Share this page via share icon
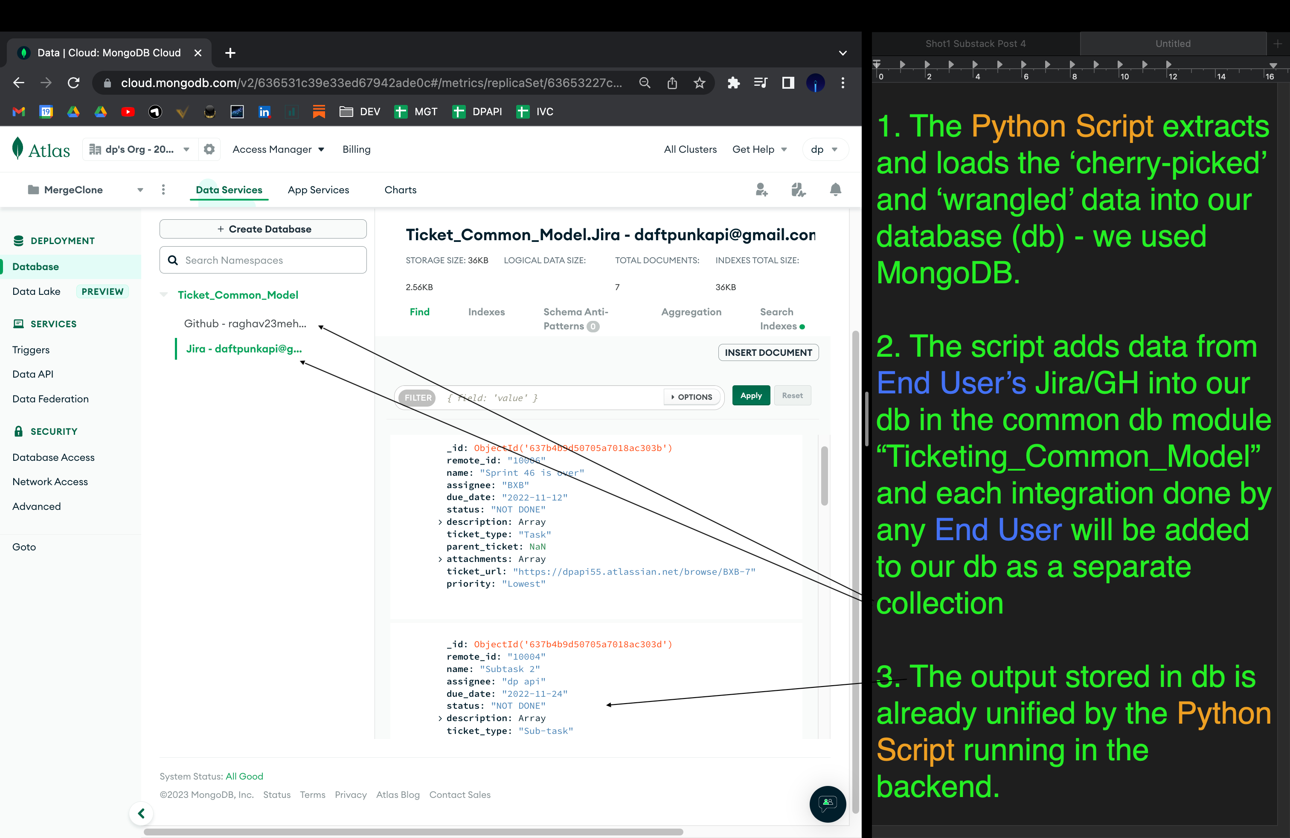Image resolution: width=1290 pixels, height=838 pixels. coord(672,83)
